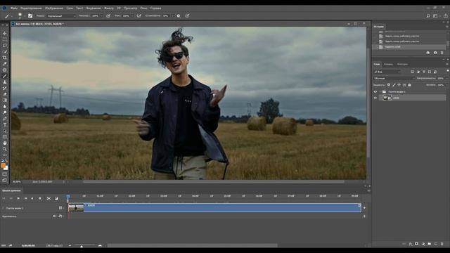Image resolution: width=450 pixels, height=253 pixels.
Task: Select the Path Selection tool
Action: 5,131
